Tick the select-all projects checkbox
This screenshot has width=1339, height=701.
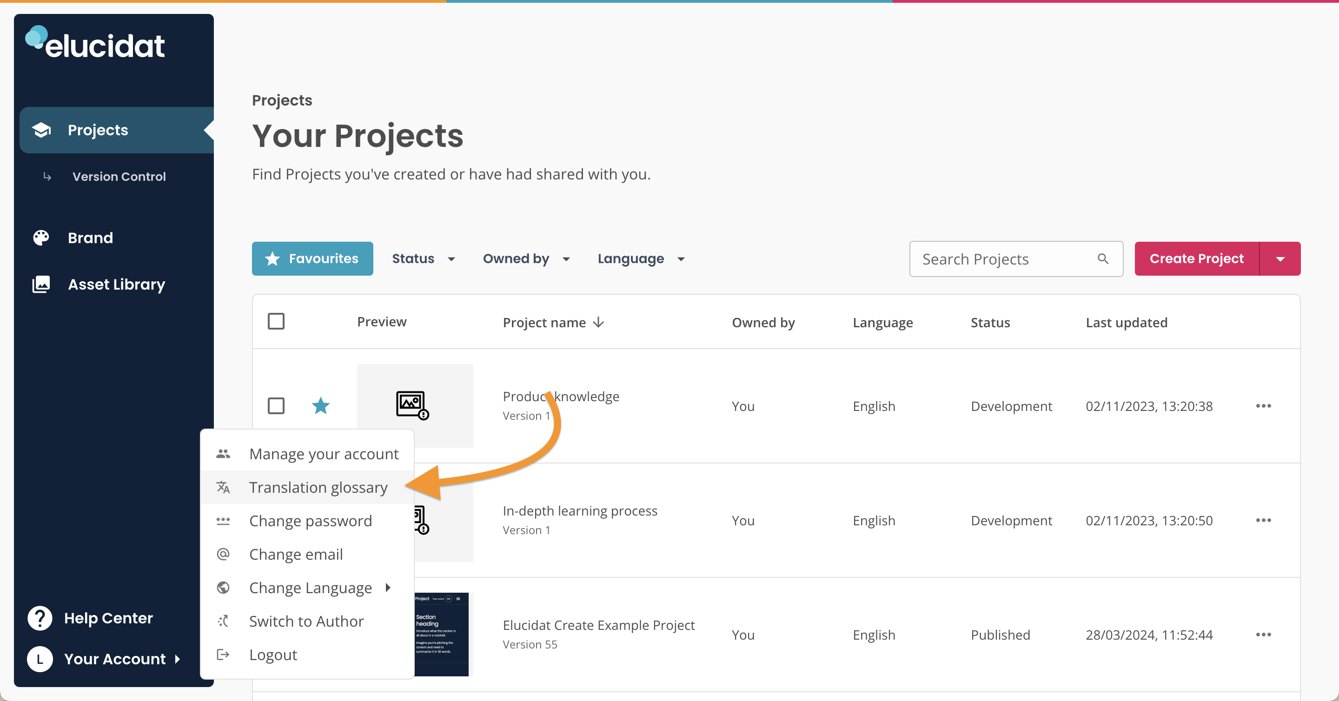click(276, 322)
